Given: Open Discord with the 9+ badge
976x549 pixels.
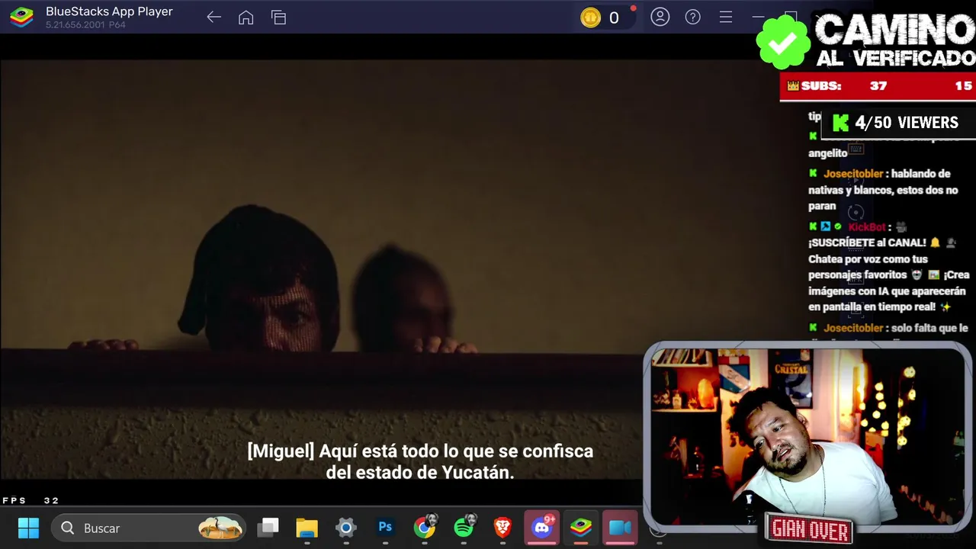Looking at the screenshot, I should coord(542,527).
